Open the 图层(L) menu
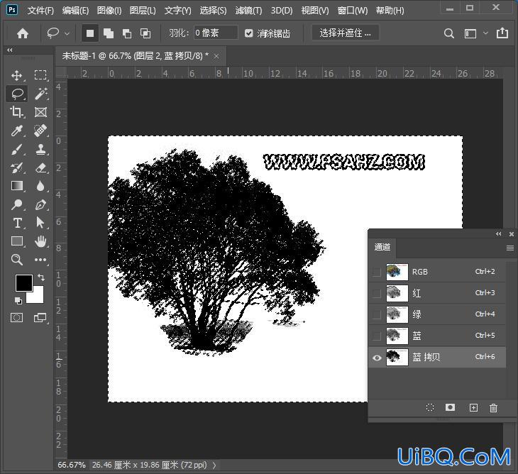 point(143,11)
